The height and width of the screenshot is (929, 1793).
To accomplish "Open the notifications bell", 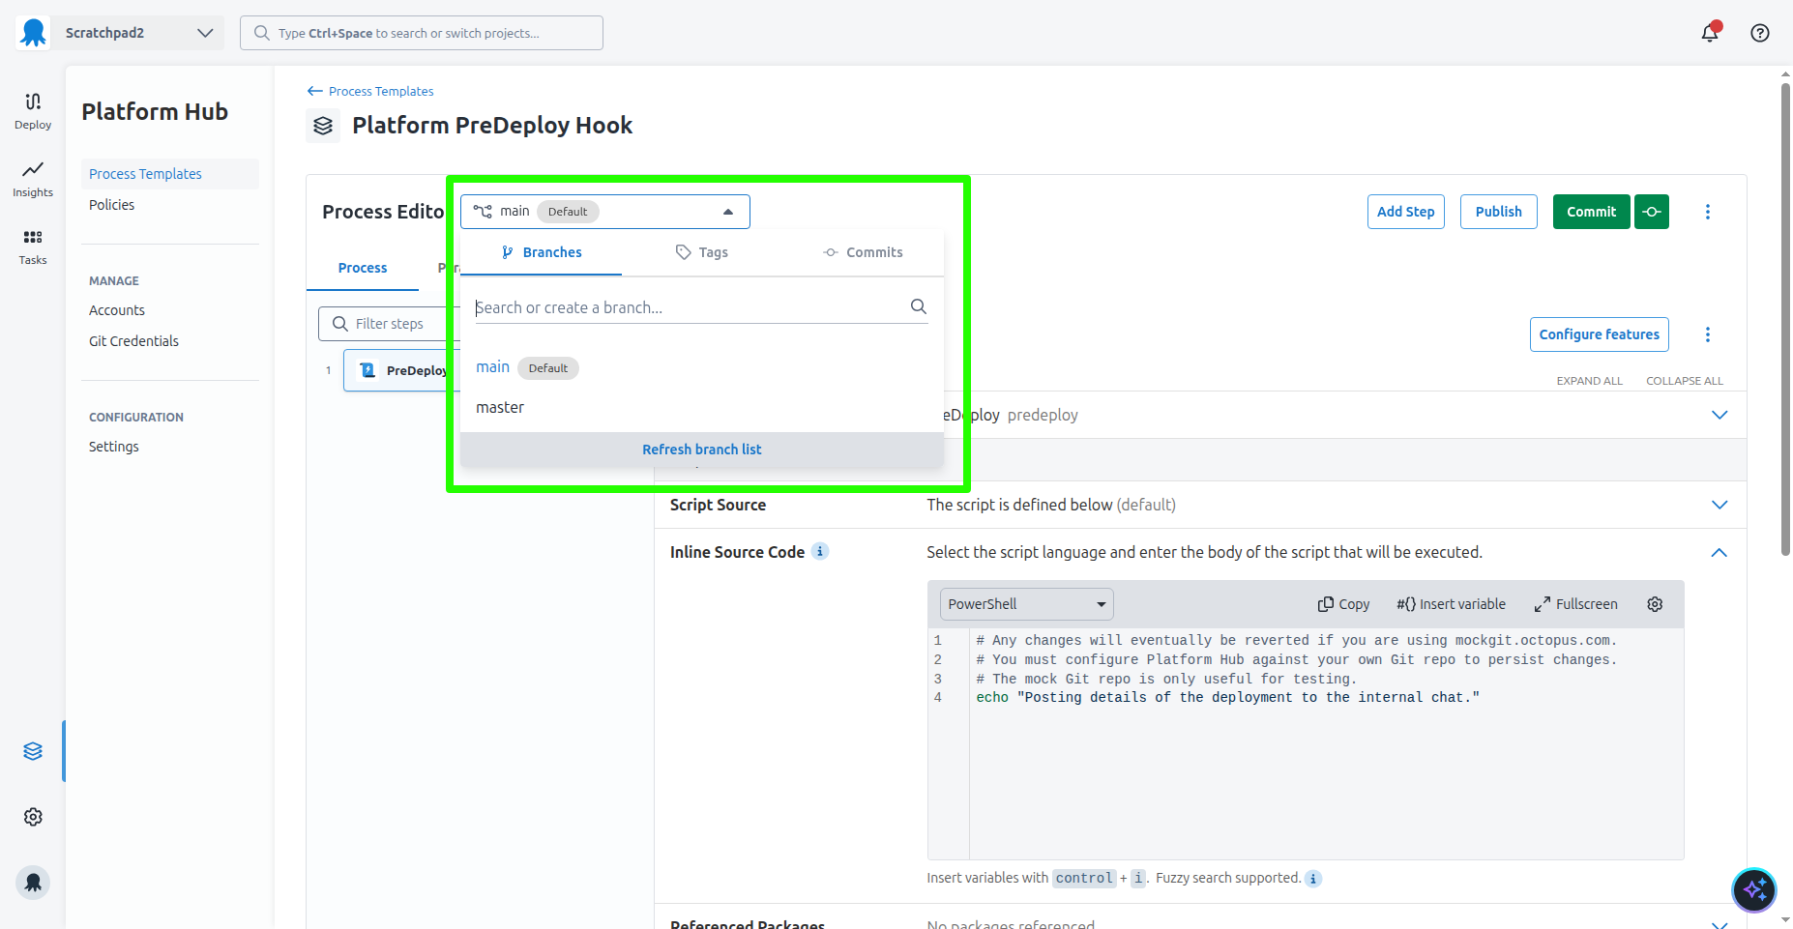I will (x=1710, y=33).
